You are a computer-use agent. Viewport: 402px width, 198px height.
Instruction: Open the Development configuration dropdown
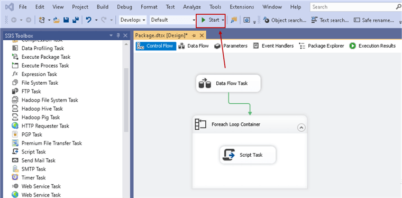133,20
